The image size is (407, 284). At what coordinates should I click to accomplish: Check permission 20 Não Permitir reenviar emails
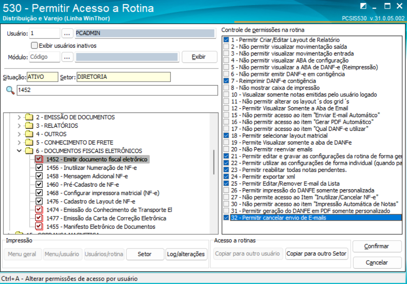click(226, 149)
